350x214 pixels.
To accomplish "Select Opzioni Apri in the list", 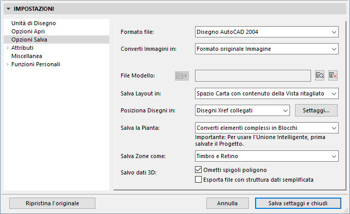I will 29,31.
